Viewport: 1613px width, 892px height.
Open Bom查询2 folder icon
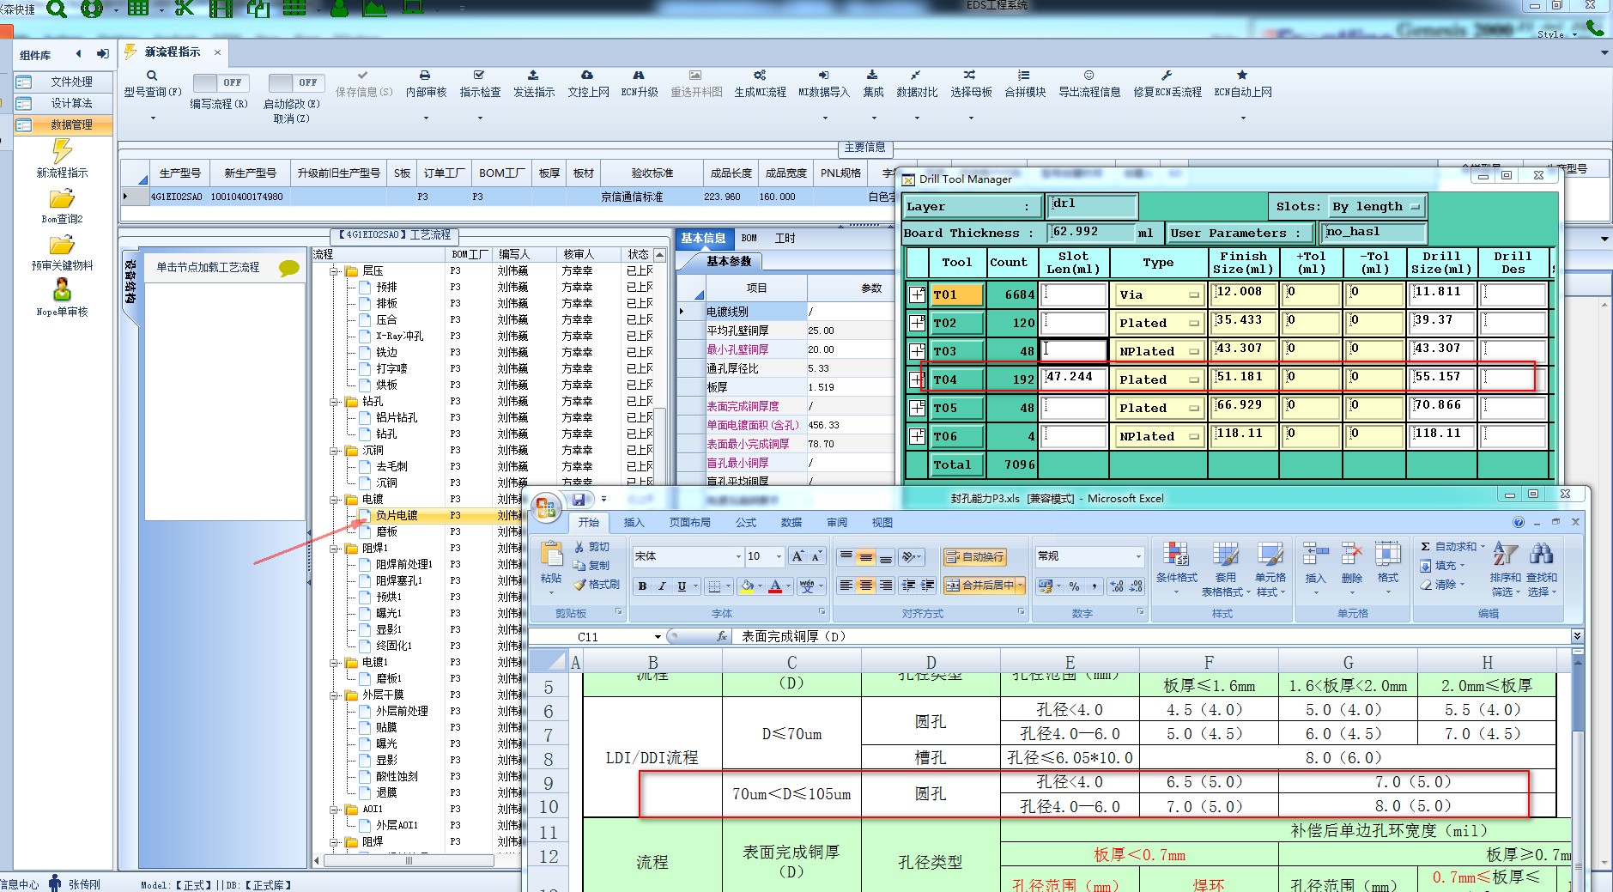(x=62, y=199)
